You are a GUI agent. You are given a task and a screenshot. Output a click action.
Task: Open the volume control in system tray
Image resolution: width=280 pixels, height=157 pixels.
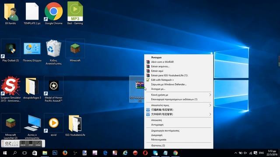(x=245, y=153)
